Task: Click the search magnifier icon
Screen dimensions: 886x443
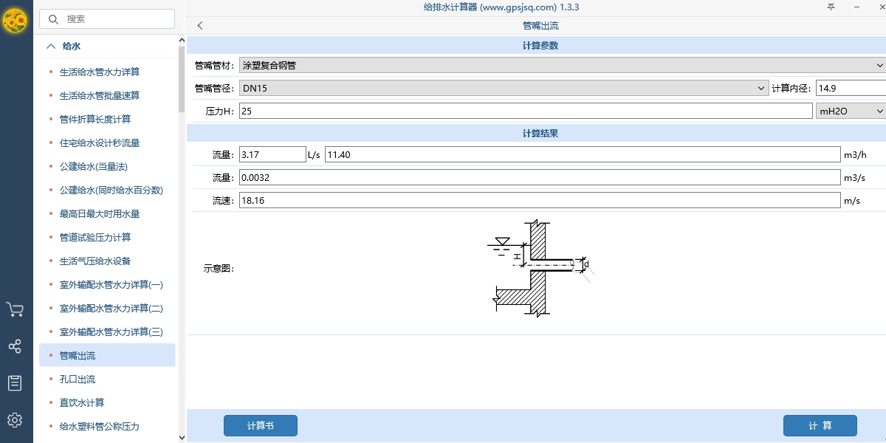Action: pyautogui.click(x=52, y=18)
